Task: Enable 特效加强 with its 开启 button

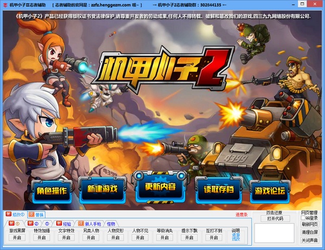Action: tap(42, 238)
